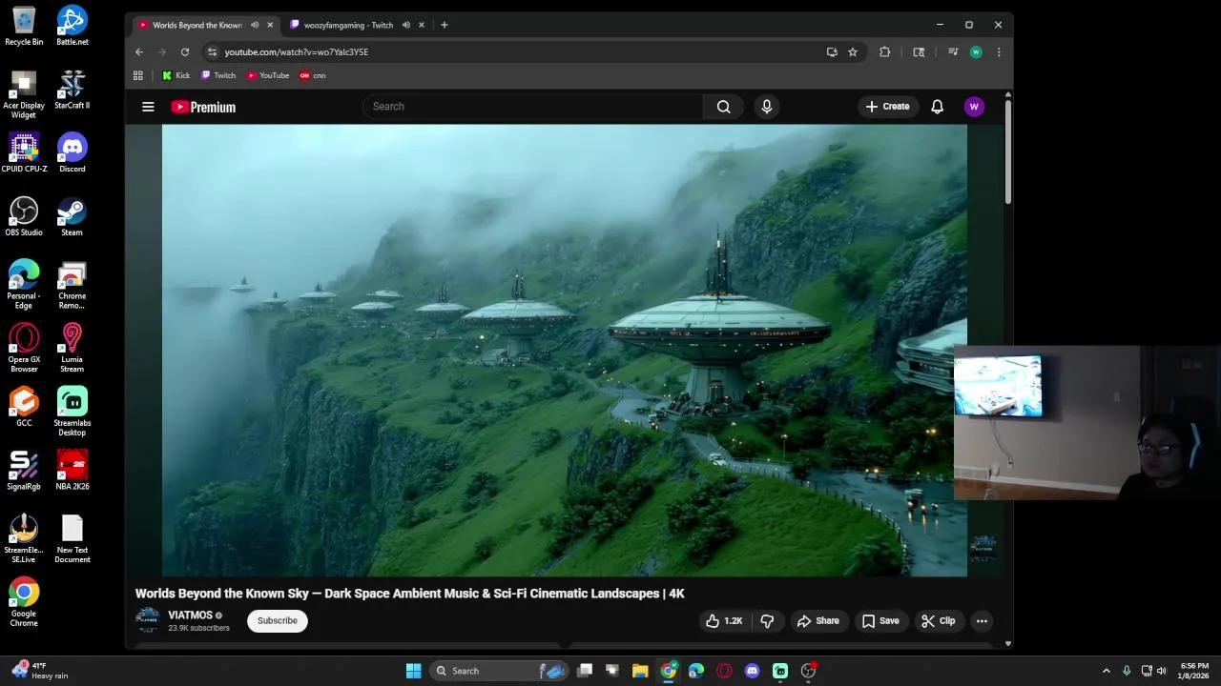Image resolution: width=1221 pixels, height=686 pixels.
Task: Open the Lumia Stream desktop icon
Action: (72, 348)
